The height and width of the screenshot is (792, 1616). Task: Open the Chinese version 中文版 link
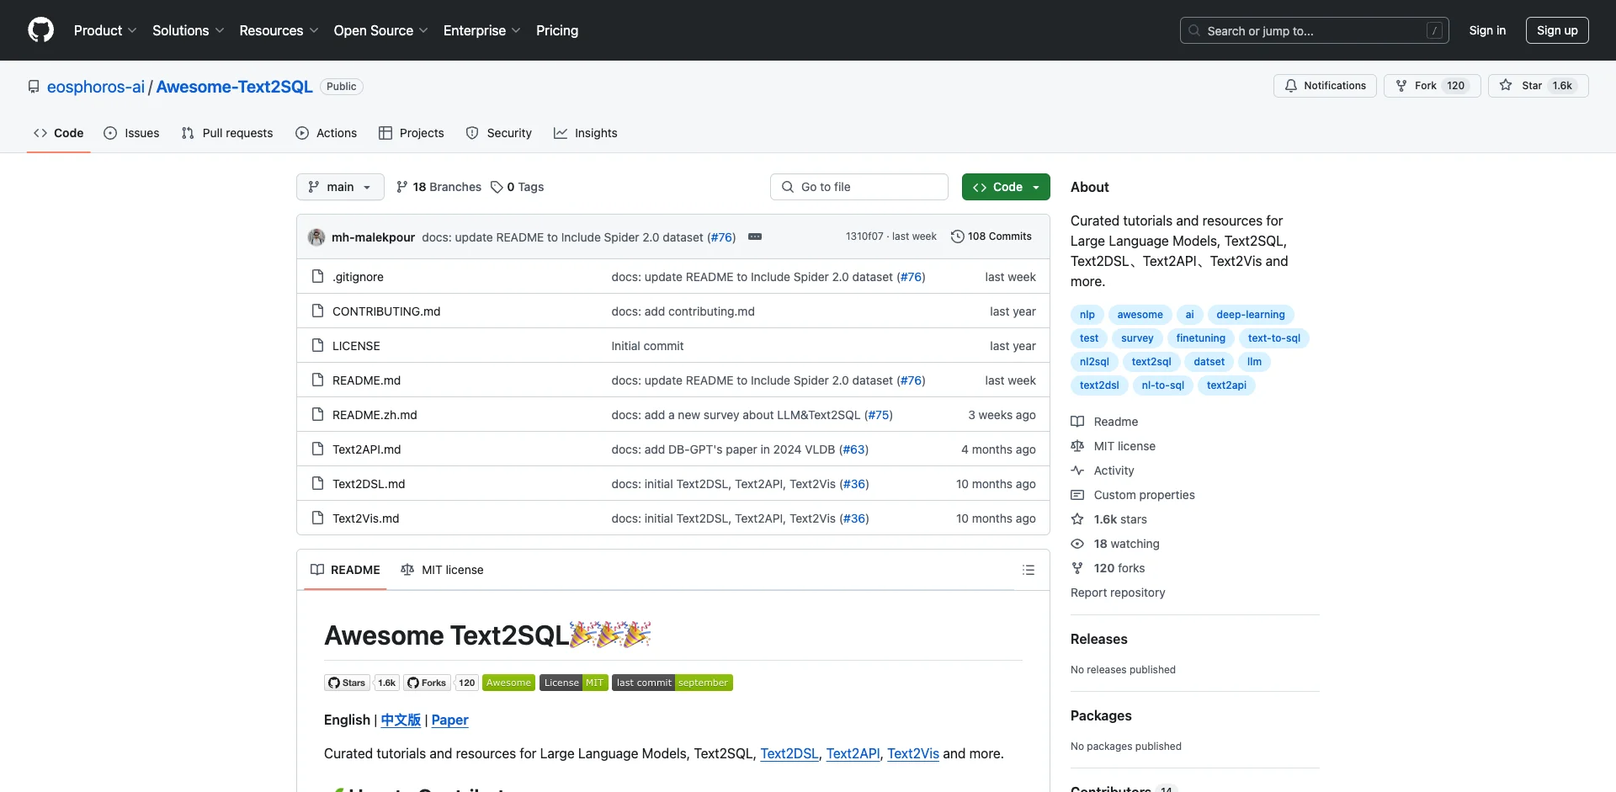[x=401, y=720]
